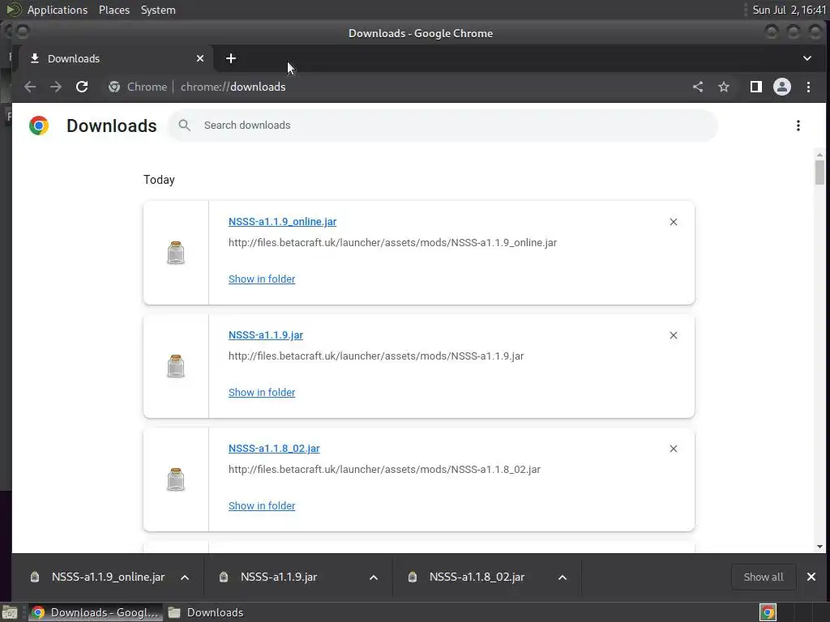The image size is (830, 622).
Task: Show NSSS-a1.1.9_online.jar in folder
Action: coord(262,279)
